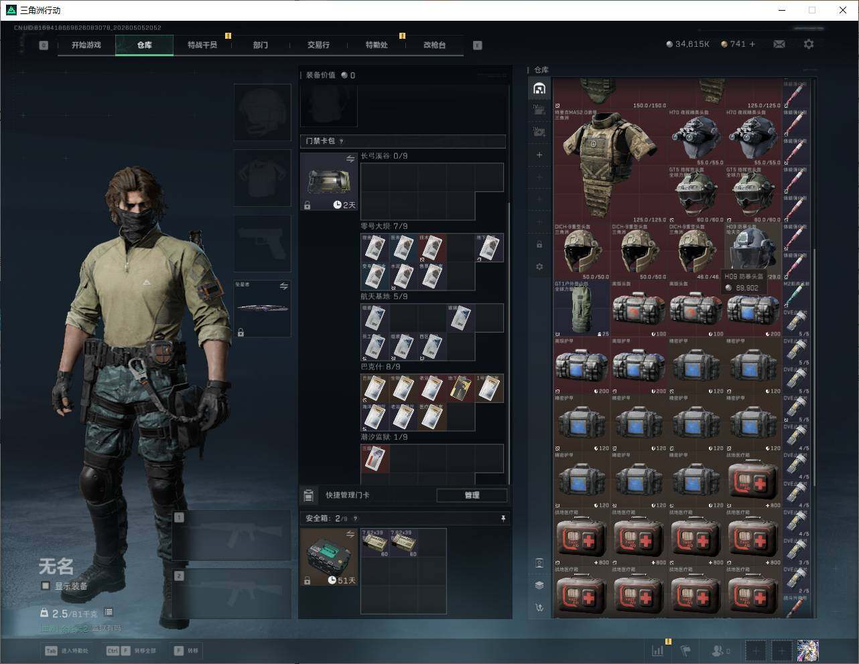Add a new warehouse storage container
Screen dimensions: 859x664
[539, 155]
